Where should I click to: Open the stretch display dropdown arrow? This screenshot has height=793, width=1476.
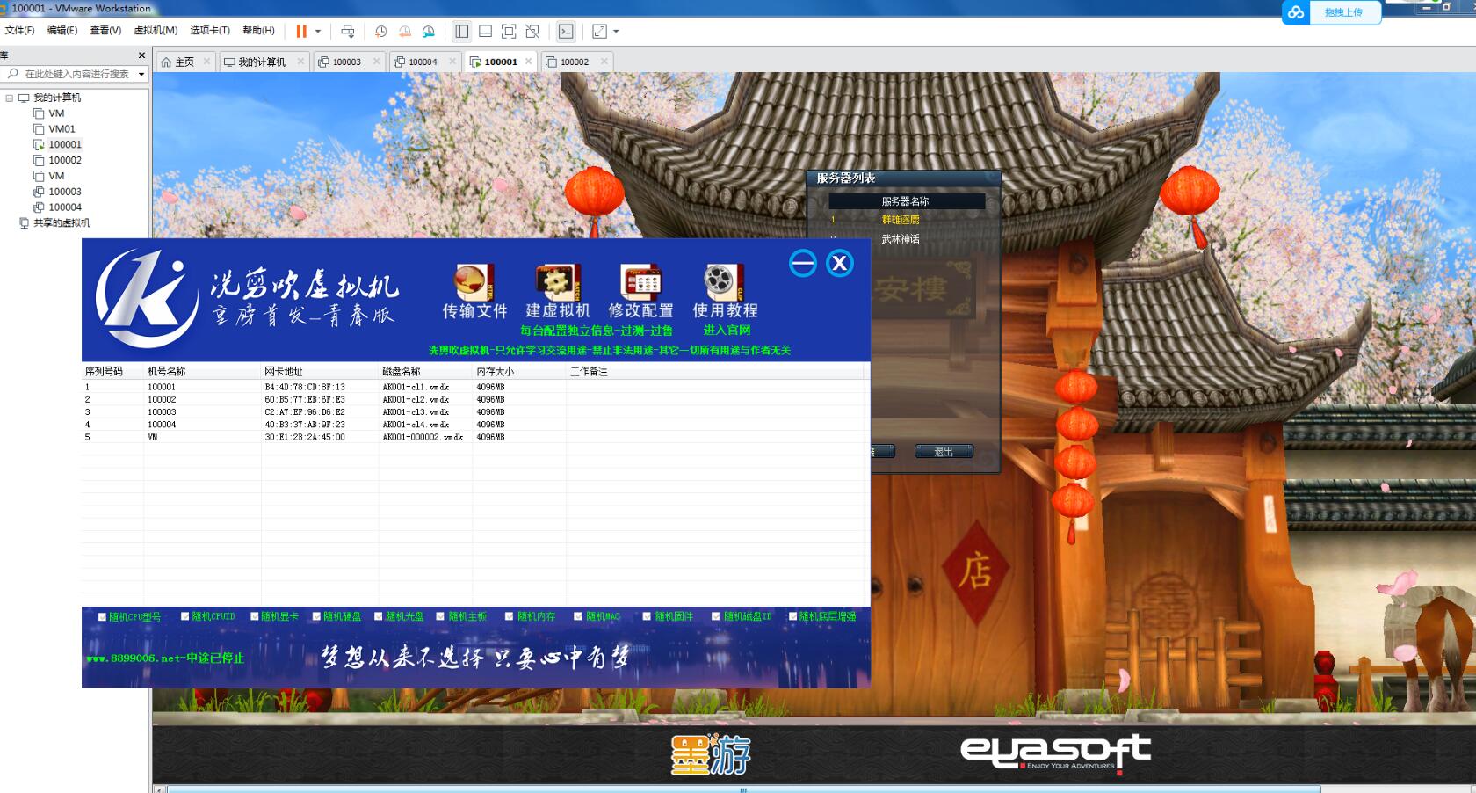[616, 32]
